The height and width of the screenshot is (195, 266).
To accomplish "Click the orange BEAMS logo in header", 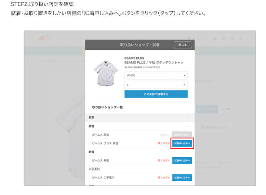I will [x=44, y=39].
